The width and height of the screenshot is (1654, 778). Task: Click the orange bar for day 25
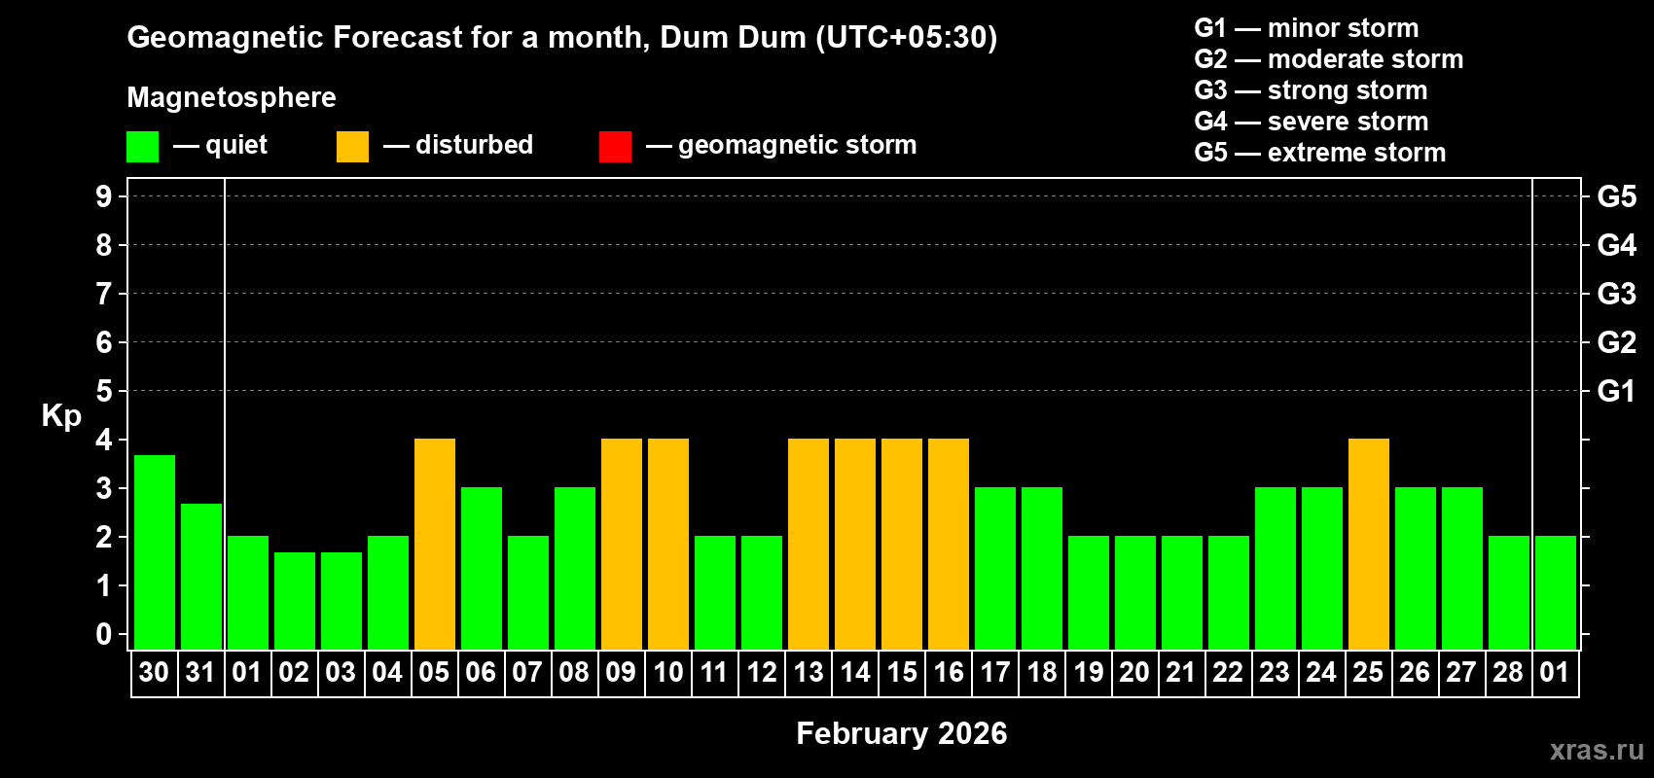pyautogui.click(x=1369, y=545)
